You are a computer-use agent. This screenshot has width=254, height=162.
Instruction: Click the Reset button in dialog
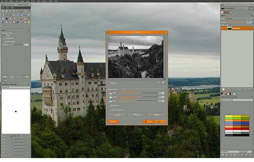156,115
